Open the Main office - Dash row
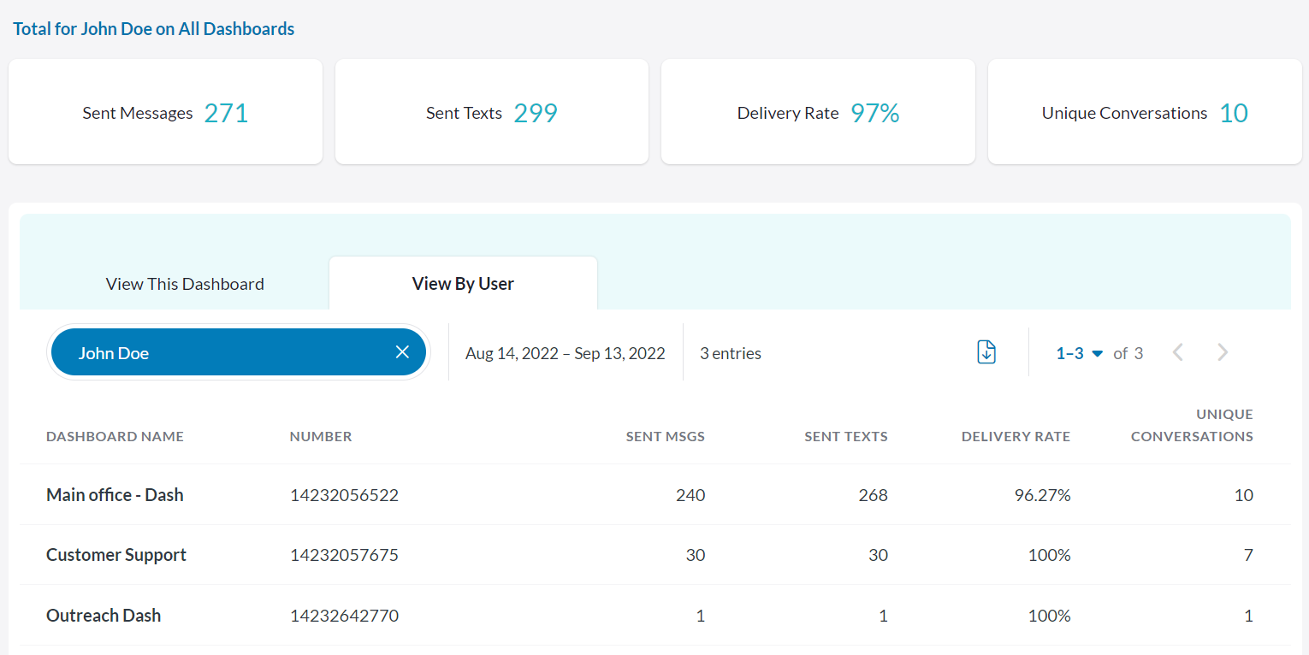The width and height of the screenshot is (1309, 655). coord(115,495)
